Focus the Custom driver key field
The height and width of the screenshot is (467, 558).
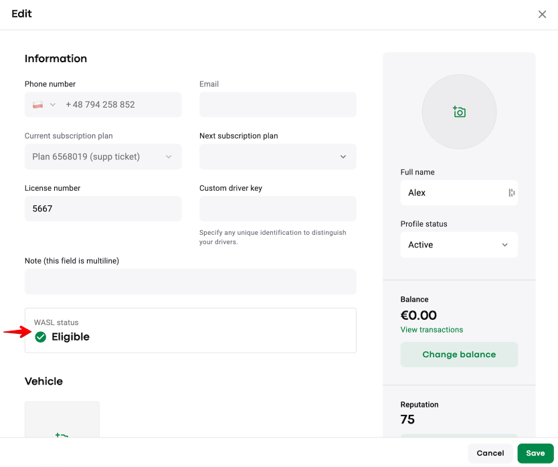coord(278,209)
